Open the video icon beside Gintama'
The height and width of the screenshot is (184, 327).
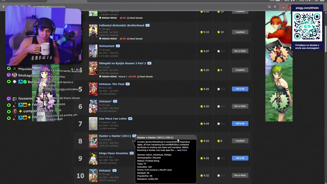[114, 170]
